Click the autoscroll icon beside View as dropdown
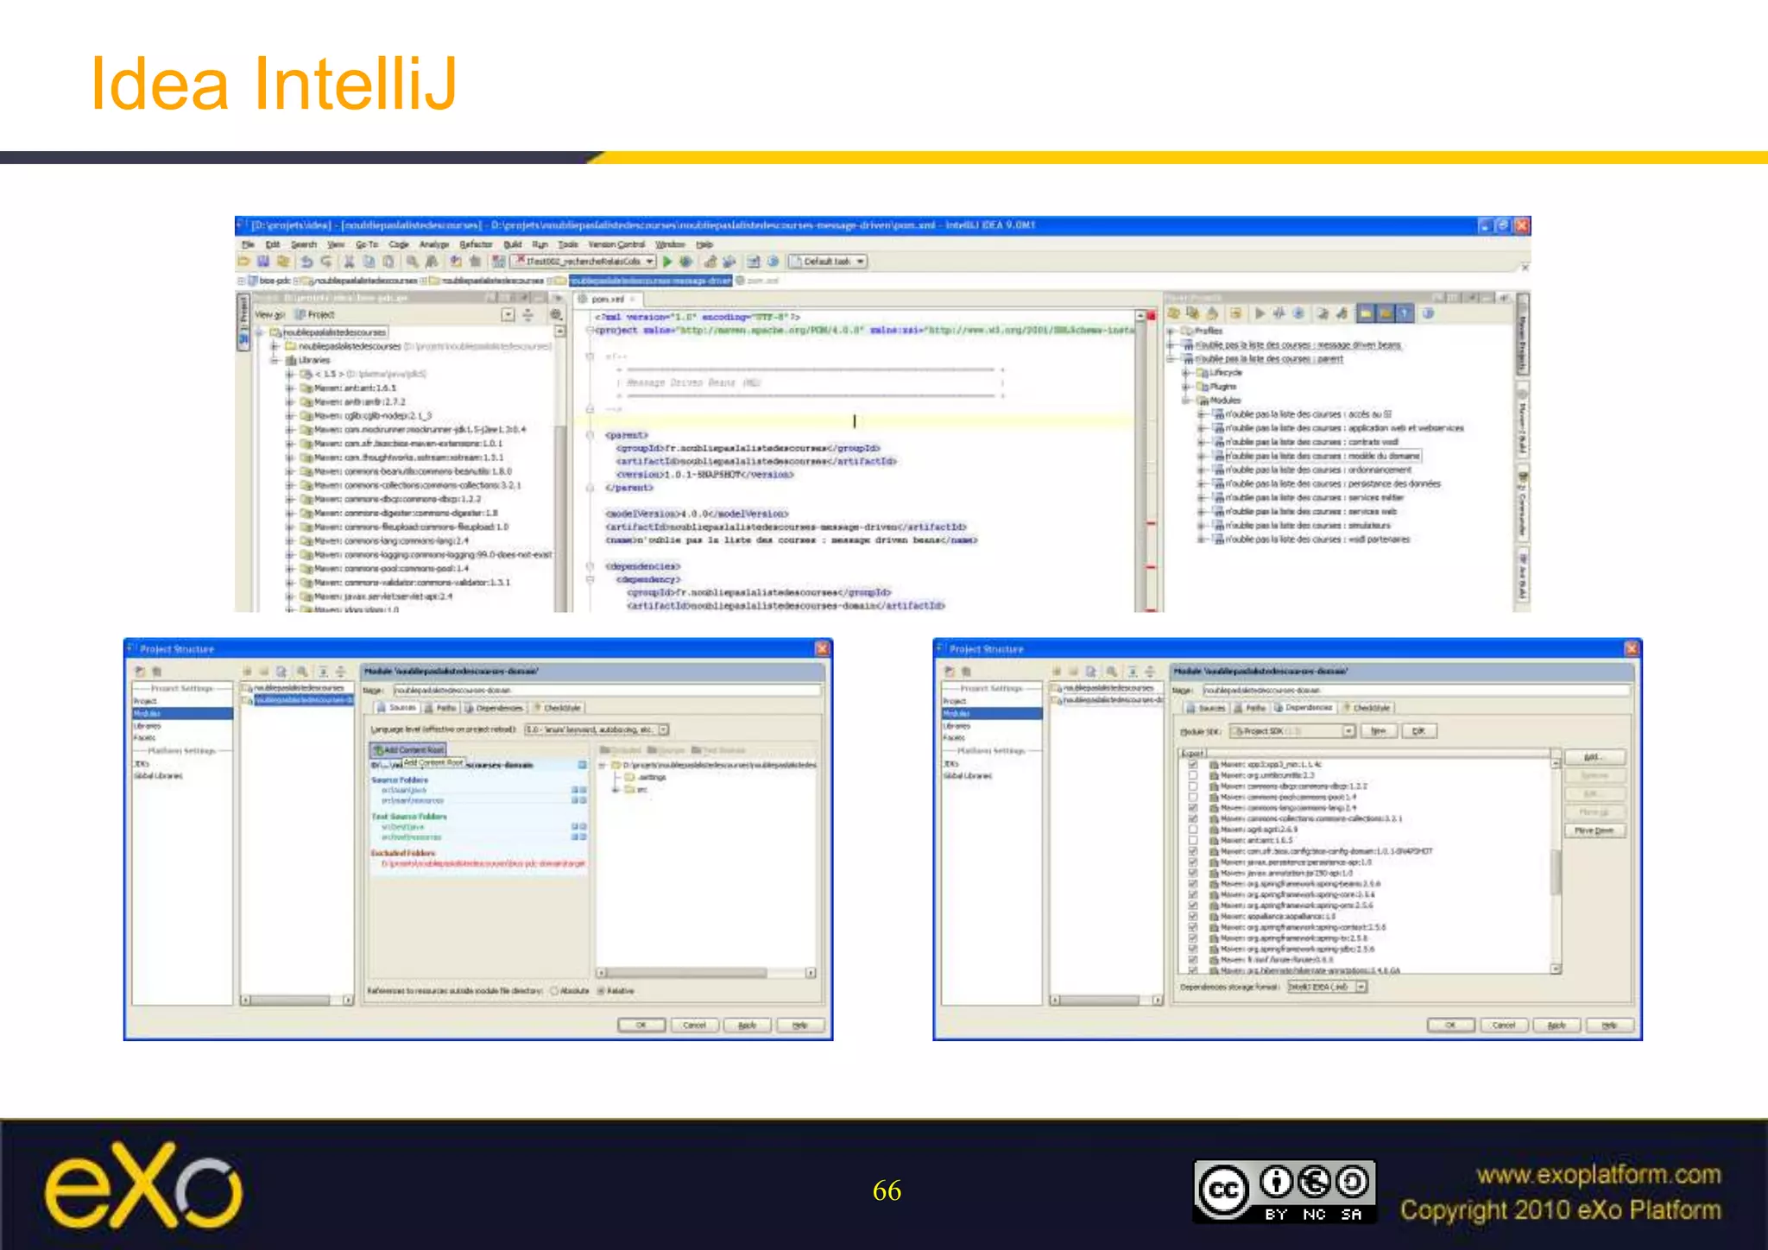1768x1250 pixels. pos(528,315)
